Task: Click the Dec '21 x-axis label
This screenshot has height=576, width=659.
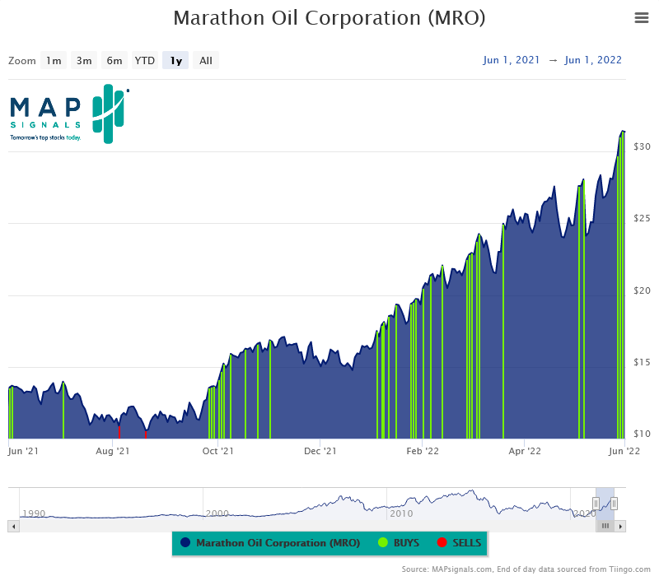Action: pos(320,451)
